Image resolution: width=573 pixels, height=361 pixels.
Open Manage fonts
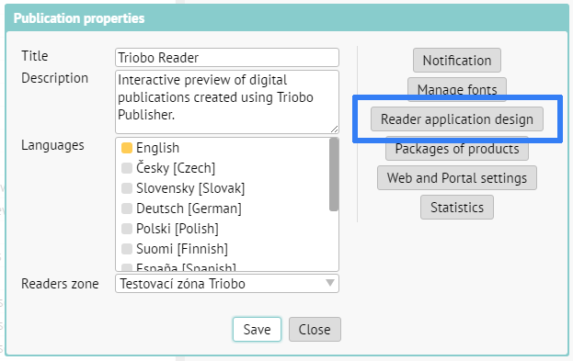[x=457, y=89]
